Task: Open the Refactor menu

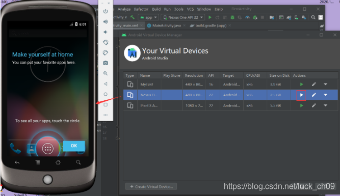Action: [141, 9]
